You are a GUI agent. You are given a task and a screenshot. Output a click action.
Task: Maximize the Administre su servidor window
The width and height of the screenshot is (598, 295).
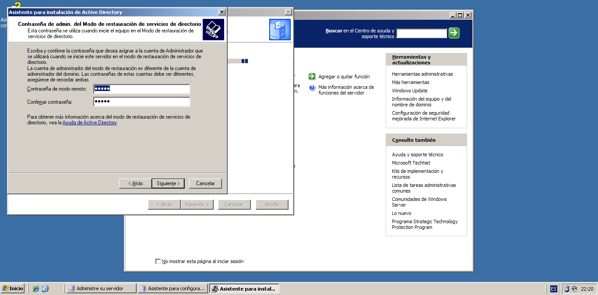(x=460, y=15)
